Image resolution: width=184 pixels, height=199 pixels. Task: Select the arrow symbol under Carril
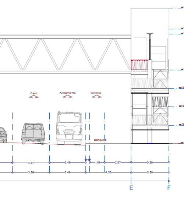(34, 97)
